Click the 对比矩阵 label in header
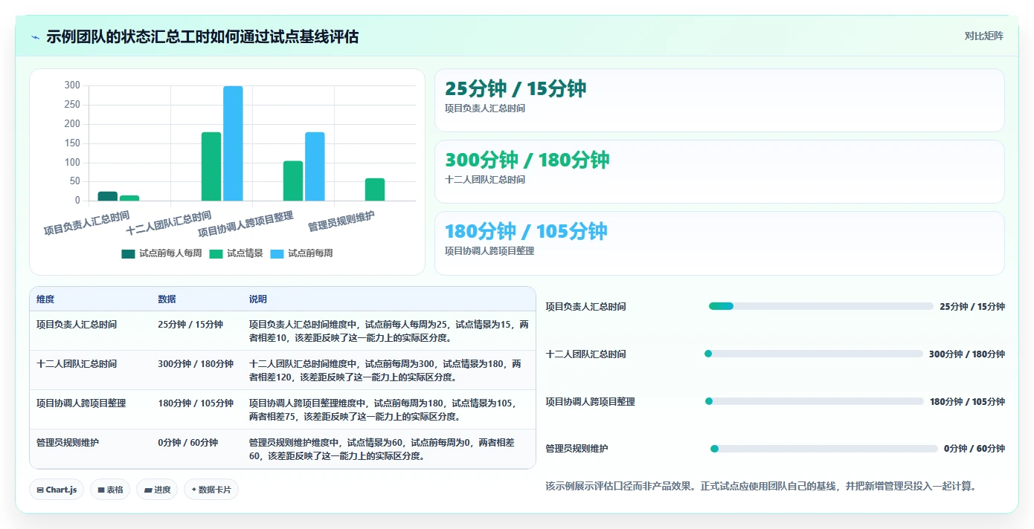The image size is (1034, 529). tap(983, 36)
